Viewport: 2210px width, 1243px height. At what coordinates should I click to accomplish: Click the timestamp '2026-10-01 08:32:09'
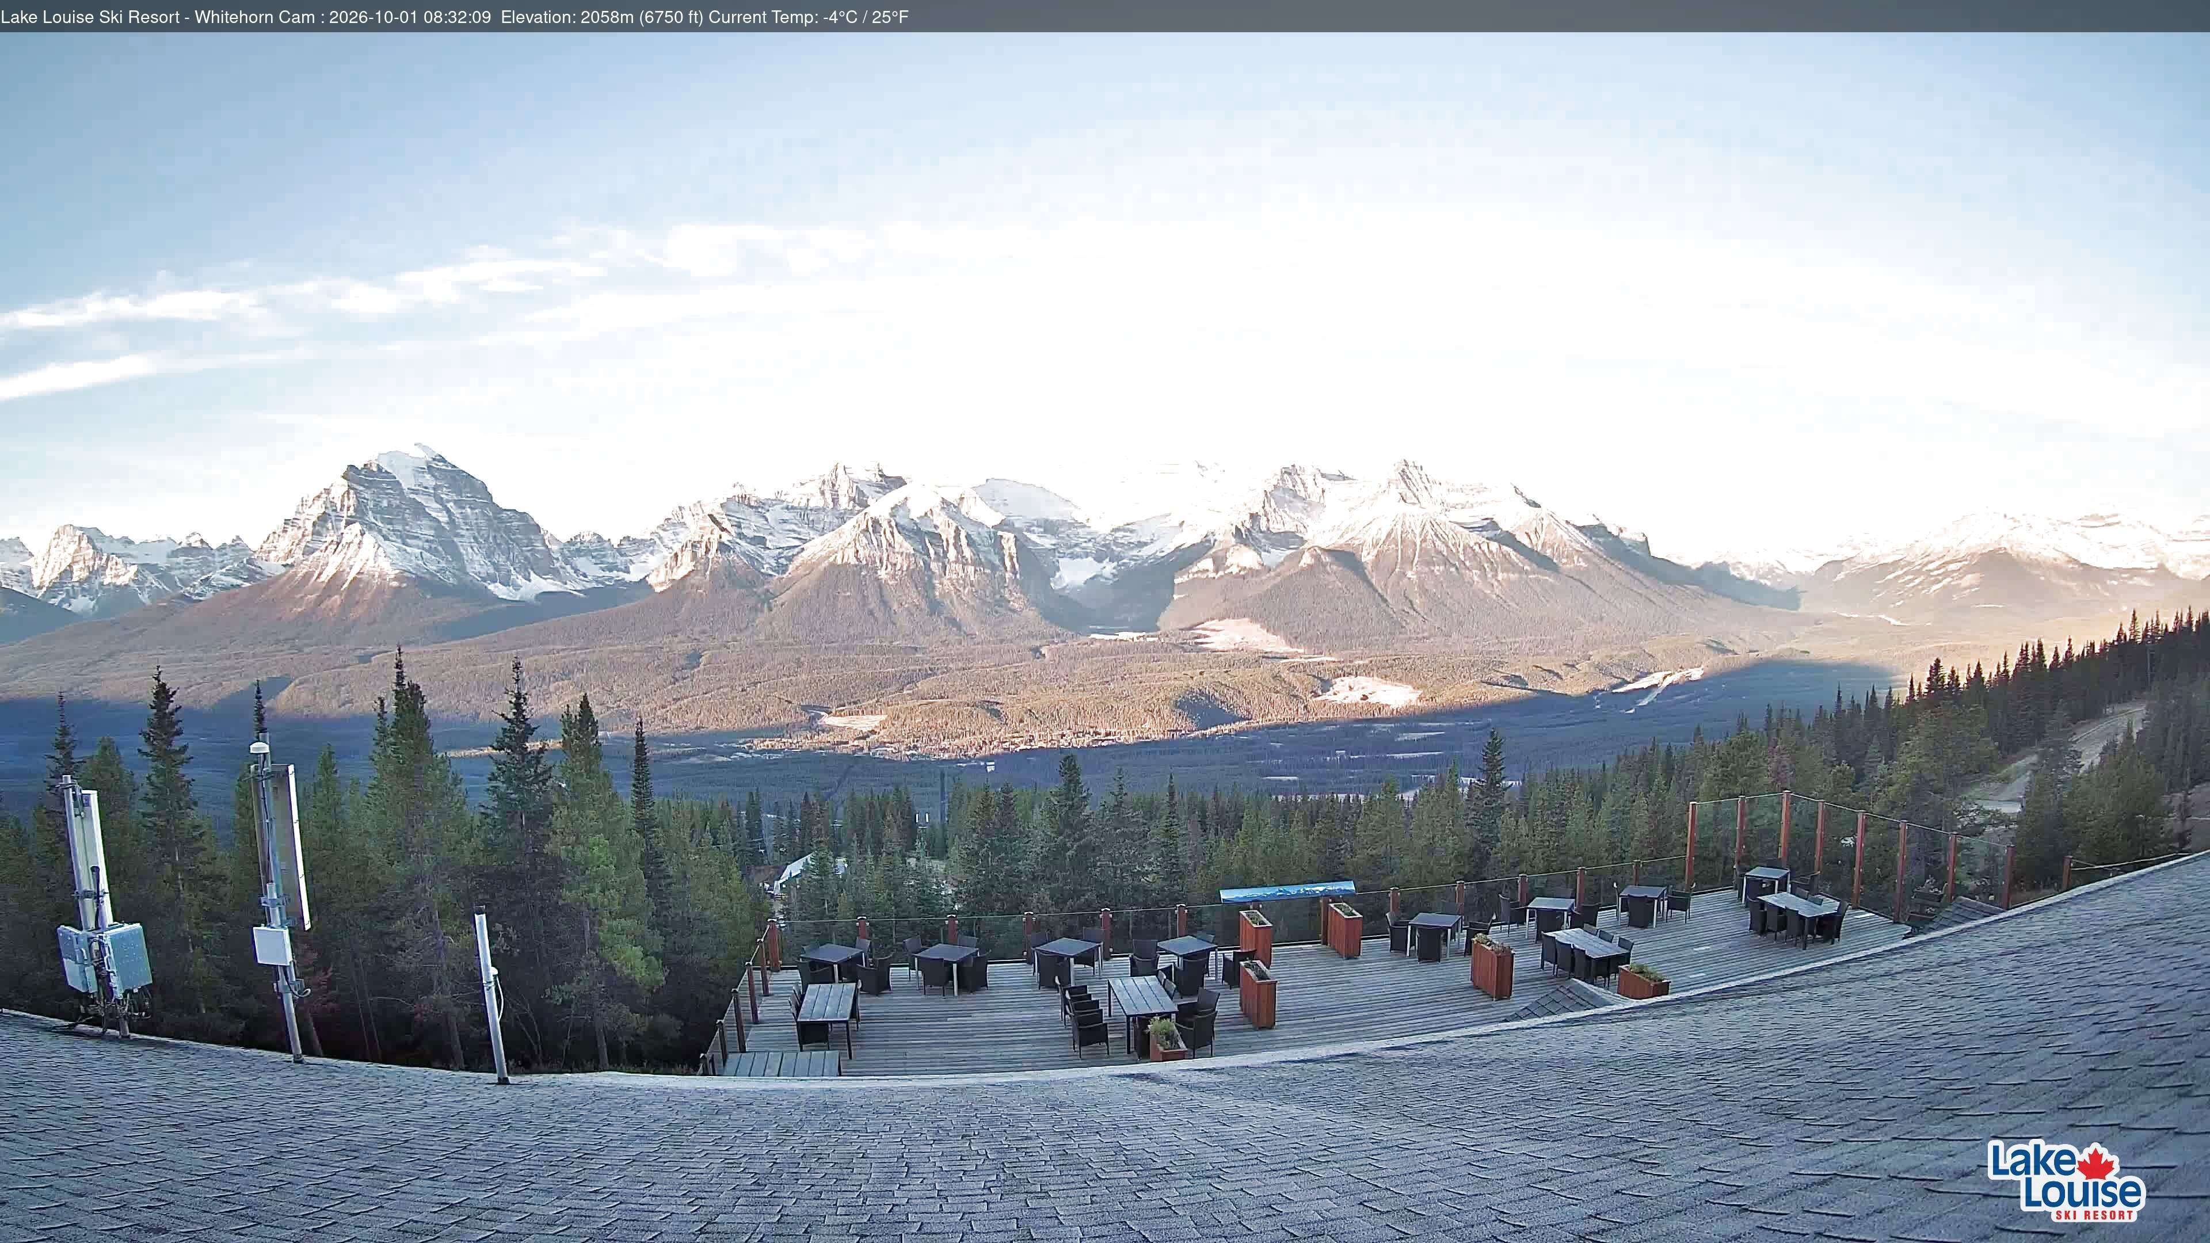click(x=410, y=17)
